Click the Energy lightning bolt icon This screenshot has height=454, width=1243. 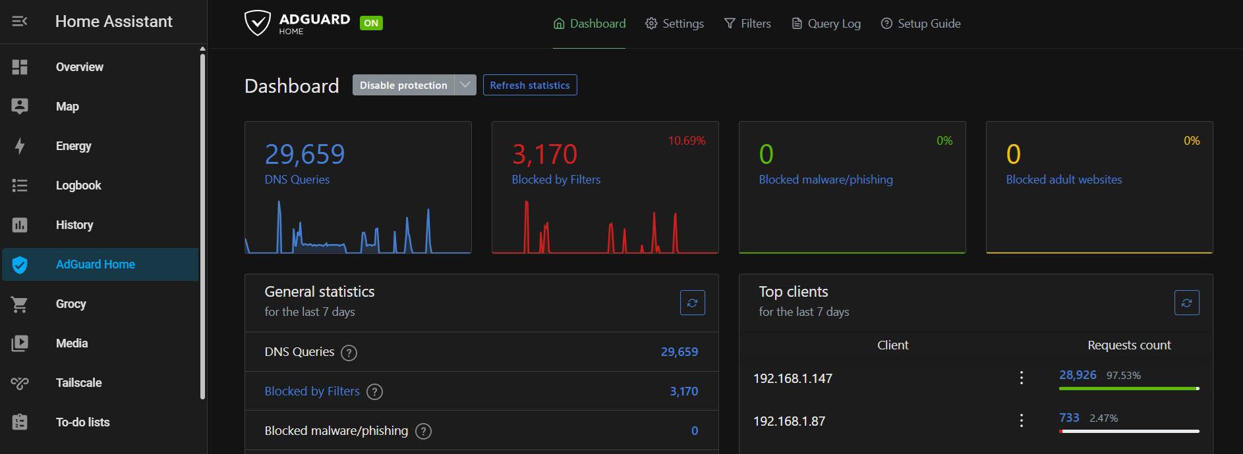(x=20, y=146)
